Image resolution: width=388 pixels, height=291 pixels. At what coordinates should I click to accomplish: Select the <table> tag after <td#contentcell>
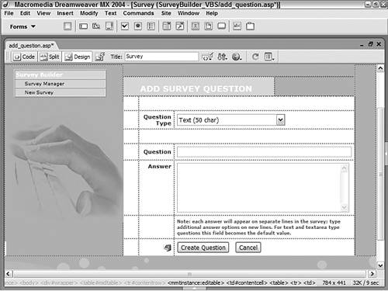[279, 282]
